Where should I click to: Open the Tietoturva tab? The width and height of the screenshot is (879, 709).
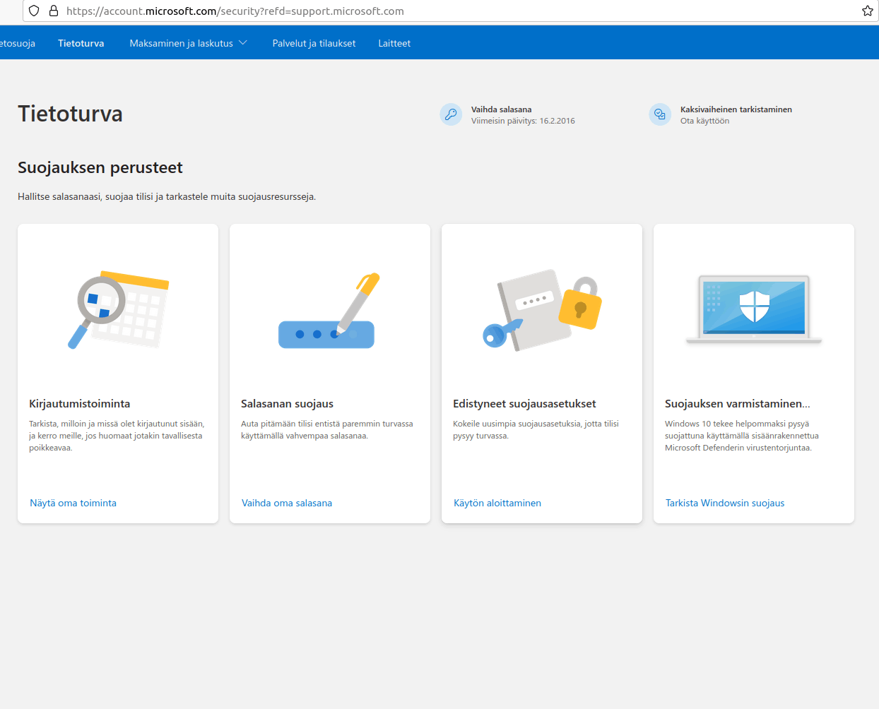(x=81, y=43)
